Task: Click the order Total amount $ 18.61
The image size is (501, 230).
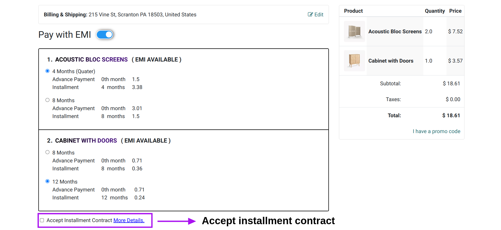Action: tap(451, 115)
